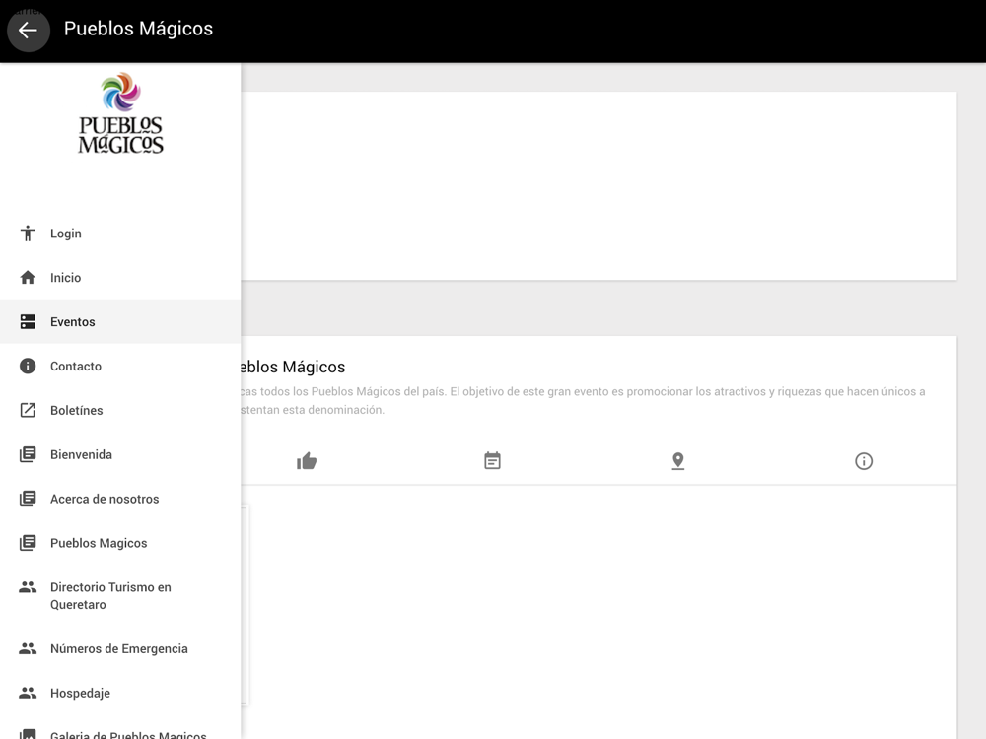
Task: Tap the back arrow button
Action: pyautogui.click(x=29, y=30)
